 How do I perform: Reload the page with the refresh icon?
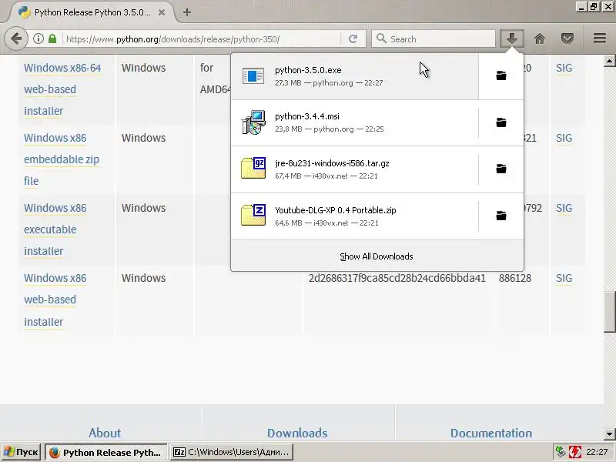[353, 38]
